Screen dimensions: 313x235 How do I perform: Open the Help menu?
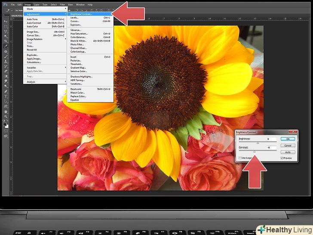tap(90, 4)
